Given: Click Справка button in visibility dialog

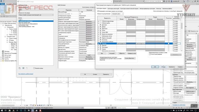Looking at the screenshot, I should (x=180, y=67).
